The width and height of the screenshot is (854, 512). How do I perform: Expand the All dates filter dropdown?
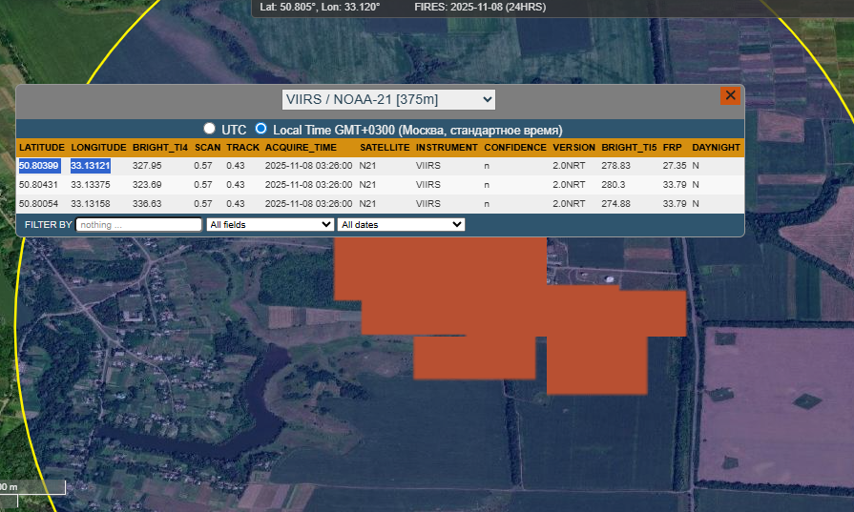[x=401, y=224]
